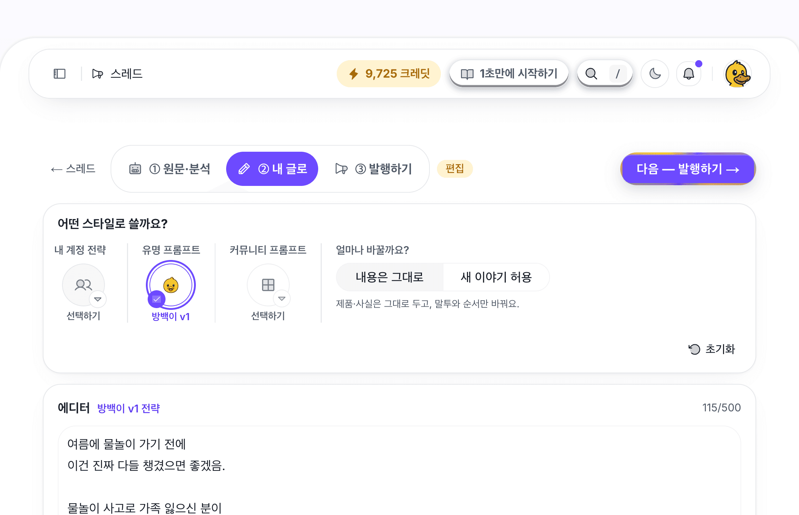
Task: Click the 방백이 v1 전략 link
Action: [128, 408]
